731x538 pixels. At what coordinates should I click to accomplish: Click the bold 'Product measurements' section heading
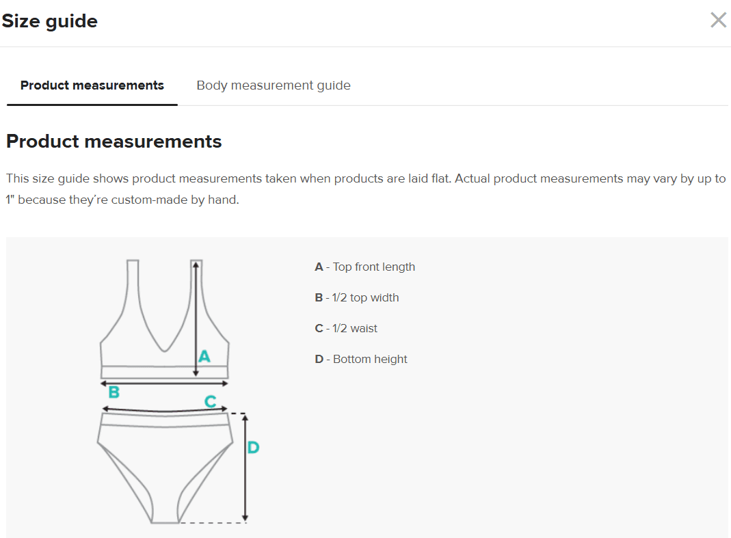[114, 142]
